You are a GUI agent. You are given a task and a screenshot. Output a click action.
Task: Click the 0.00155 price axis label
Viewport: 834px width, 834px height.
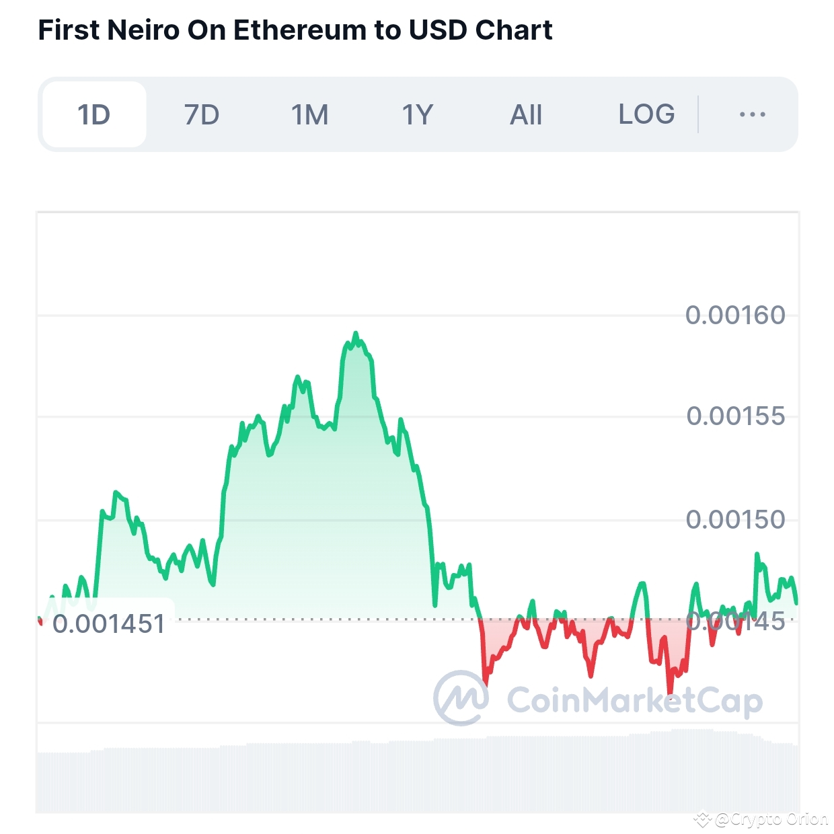(735, 416)
